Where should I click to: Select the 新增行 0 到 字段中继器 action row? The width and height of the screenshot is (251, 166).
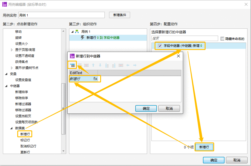pyautogui.click(x=108, y=38)
